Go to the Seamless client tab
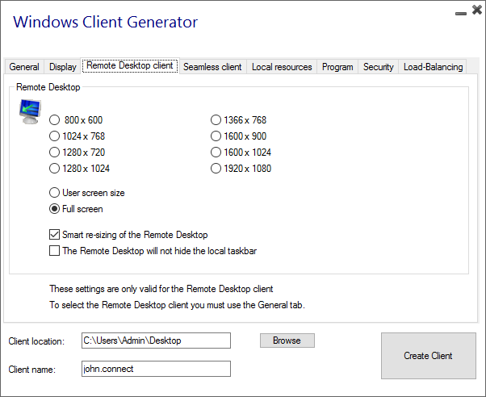486x397 pixels. point(212,67)
